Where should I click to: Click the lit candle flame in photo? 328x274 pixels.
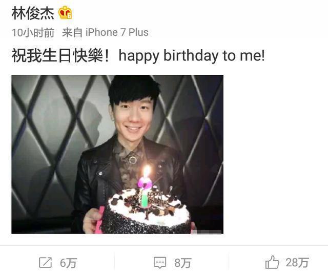(147, 171)
